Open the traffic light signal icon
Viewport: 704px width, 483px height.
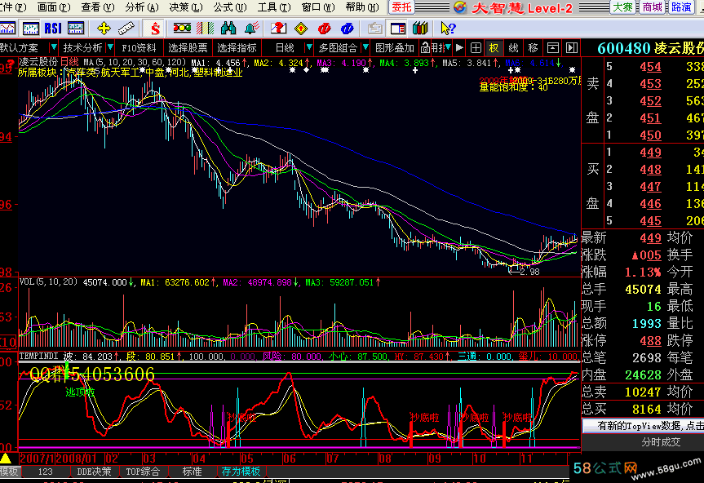point(182,29)
